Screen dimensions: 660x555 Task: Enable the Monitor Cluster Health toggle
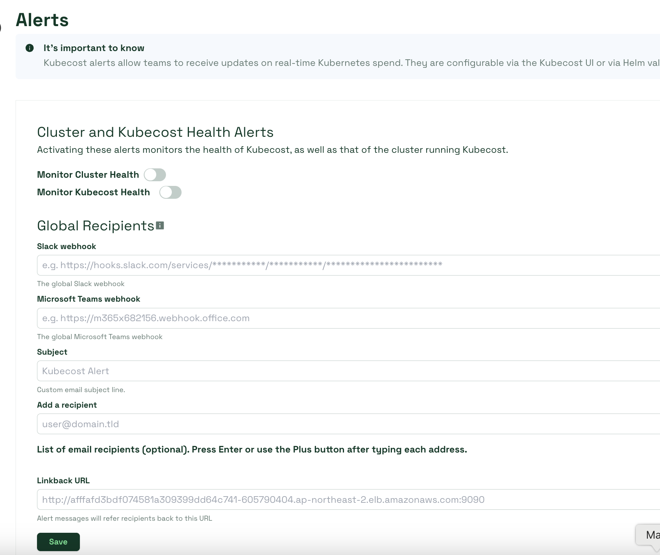coord(155,175)
